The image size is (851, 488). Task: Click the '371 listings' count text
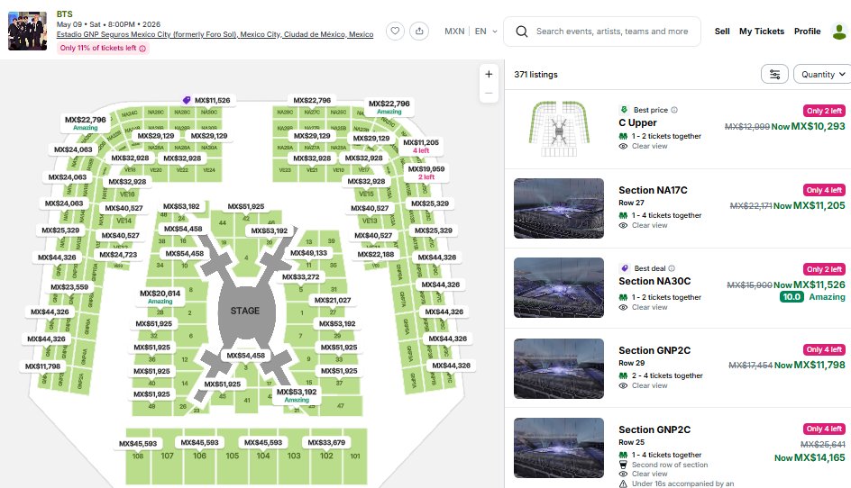535,75
